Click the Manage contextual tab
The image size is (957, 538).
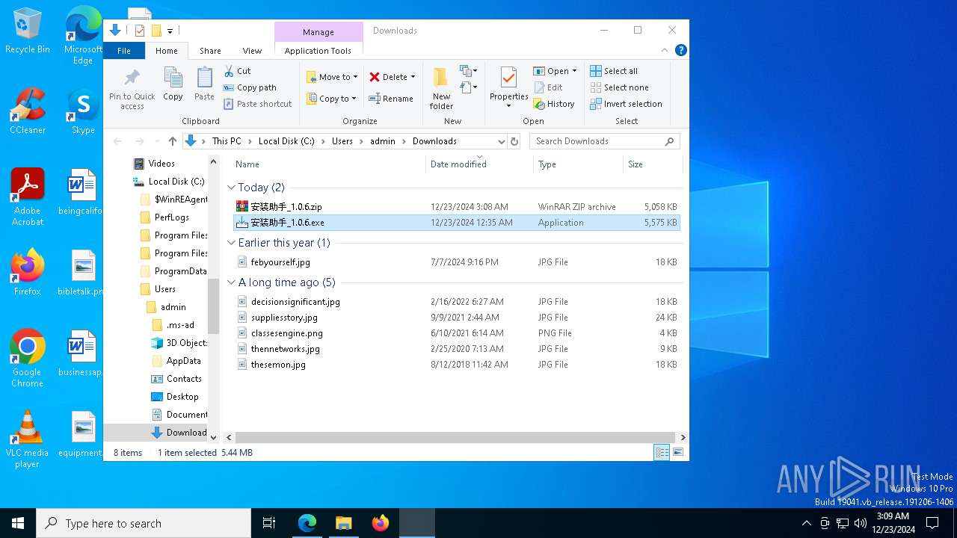point(319,32)
